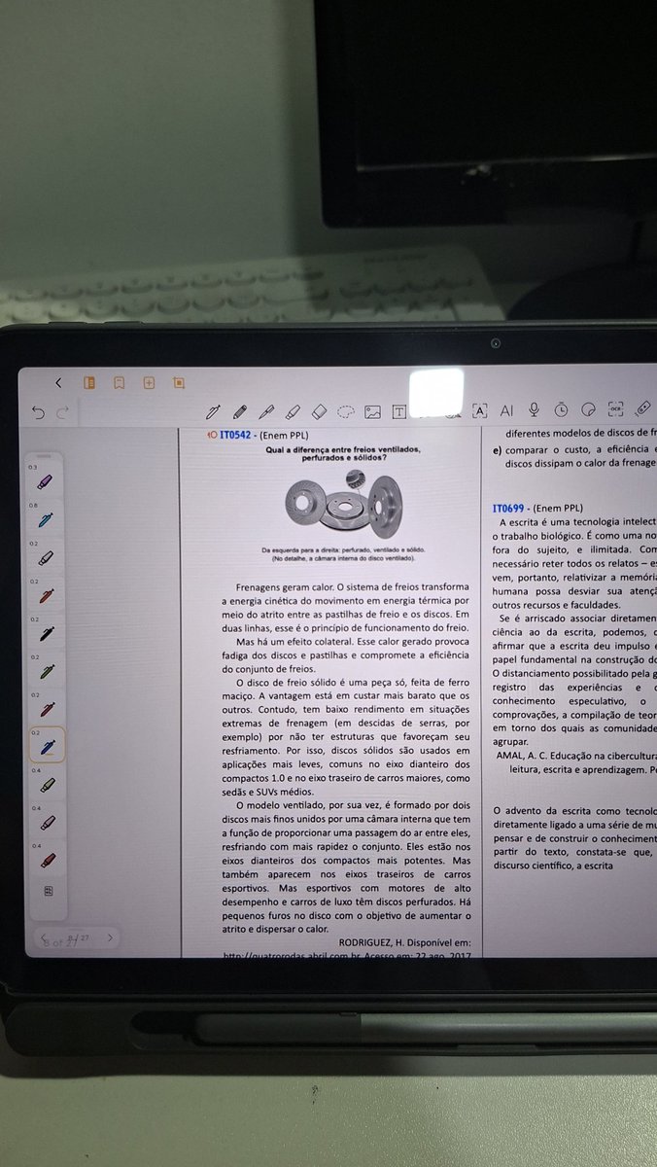Screen dimensions: 657x1167
Task: Tap the pen preset panel's top handle
Action: pyautogui.click(x=45, y=456)
